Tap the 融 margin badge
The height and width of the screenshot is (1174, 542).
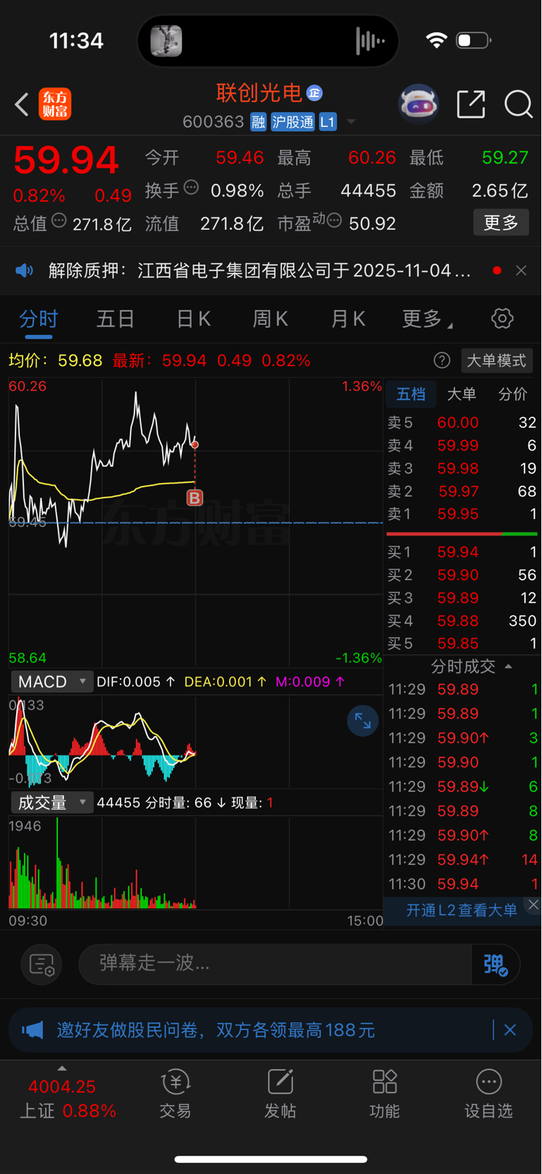[258, 122]
